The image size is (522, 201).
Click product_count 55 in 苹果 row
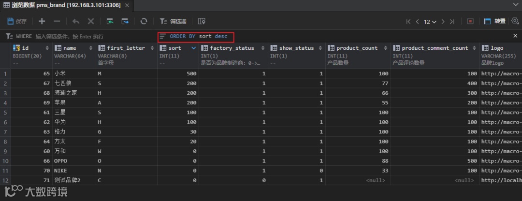(x=358, y=103)
